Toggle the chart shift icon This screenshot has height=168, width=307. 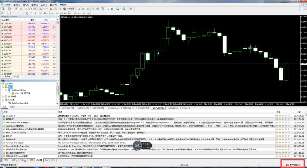click(x=112, y=9)
